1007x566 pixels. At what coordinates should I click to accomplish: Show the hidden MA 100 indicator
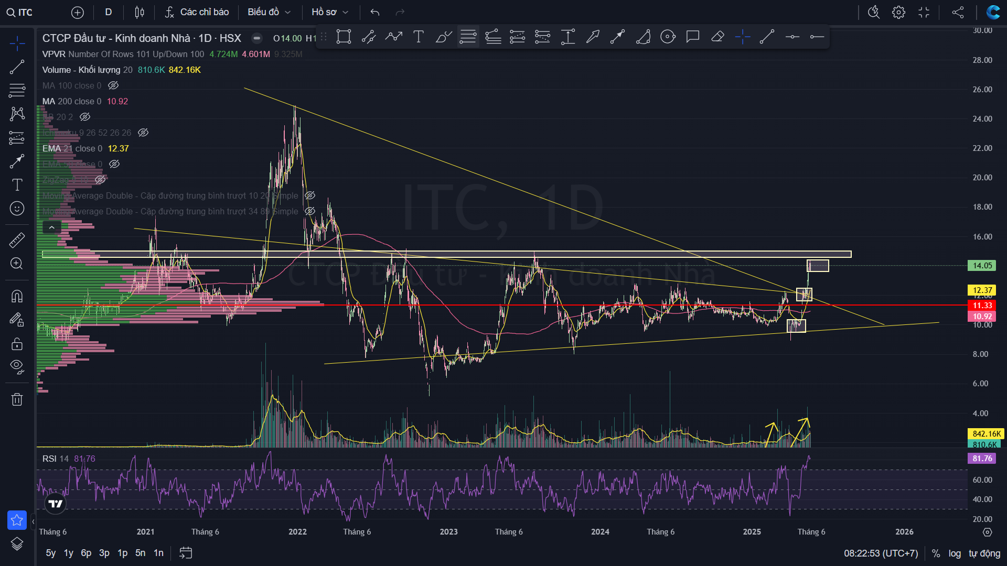pyautogui.click(x=113, y=85)
